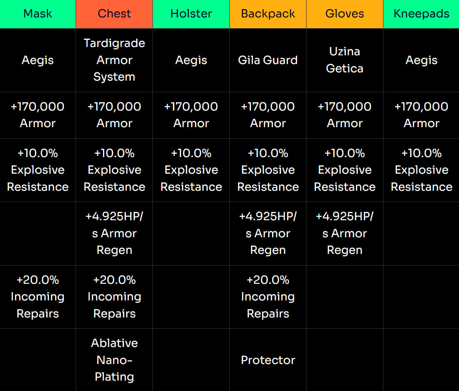Click the Uzina Getica brand cell

(345, 60)
